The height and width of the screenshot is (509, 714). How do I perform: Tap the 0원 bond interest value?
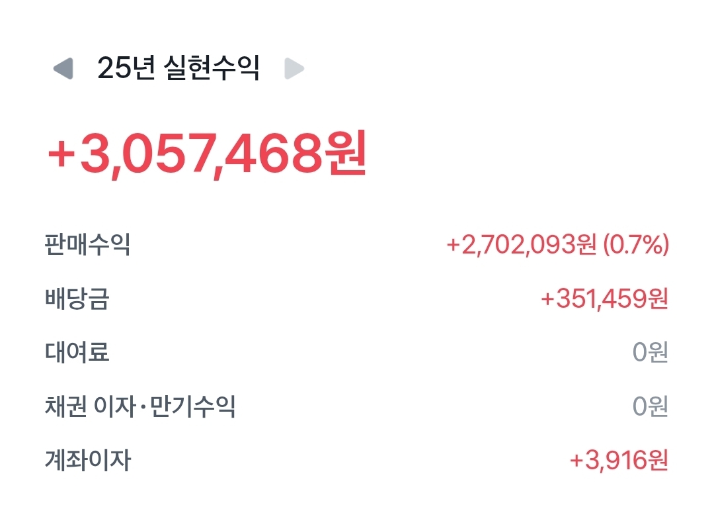650,406
